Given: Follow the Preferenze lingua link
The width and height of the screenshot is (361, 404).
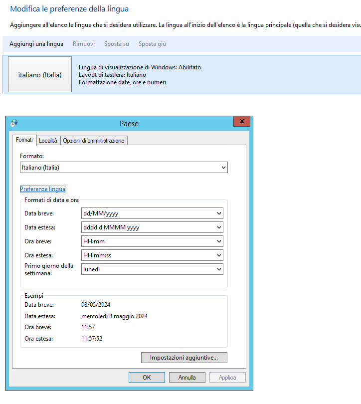Looking at the screenshot, I should [x=42, y=189].
